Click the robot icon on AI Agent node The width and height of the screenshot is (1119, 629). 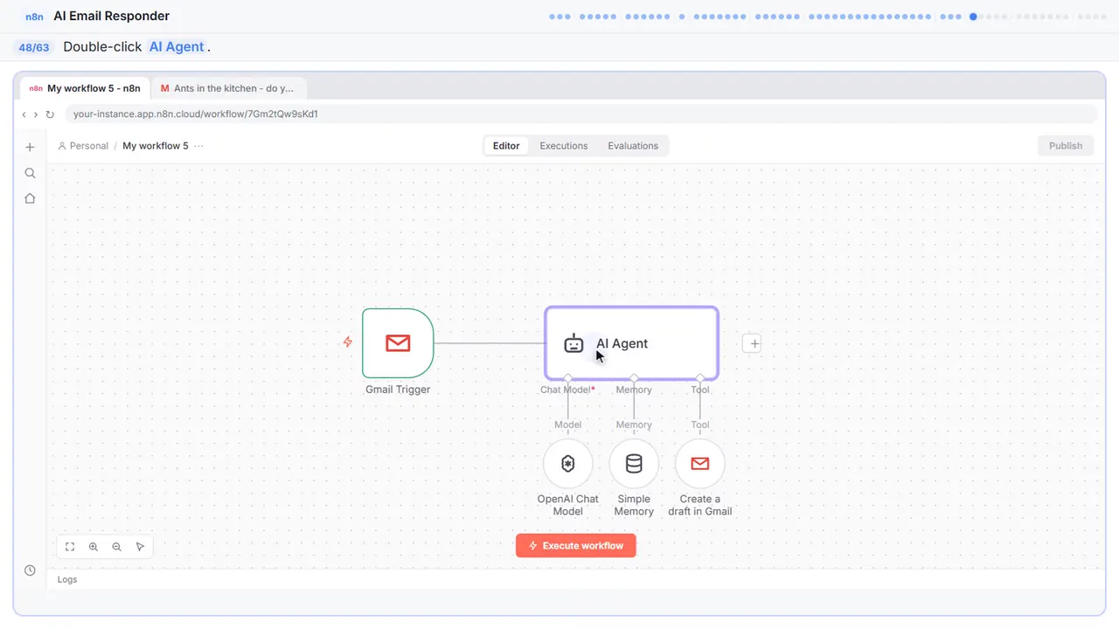(x=573, y=343)
